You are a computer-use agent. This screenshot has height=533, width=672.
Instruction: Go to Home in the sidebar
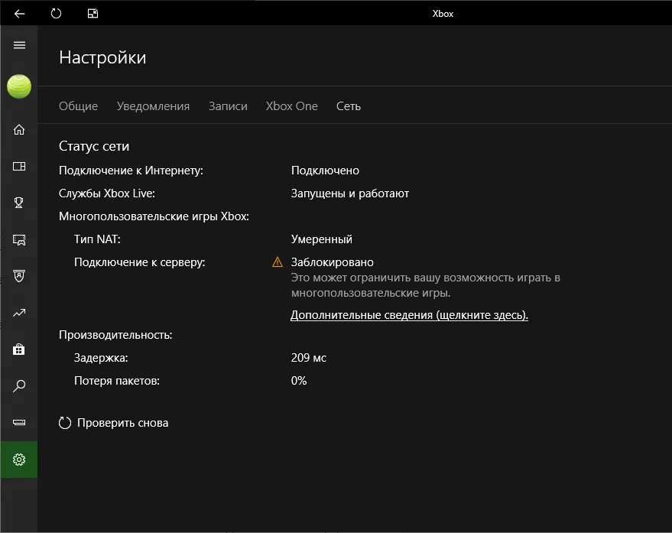coord(19,129)
